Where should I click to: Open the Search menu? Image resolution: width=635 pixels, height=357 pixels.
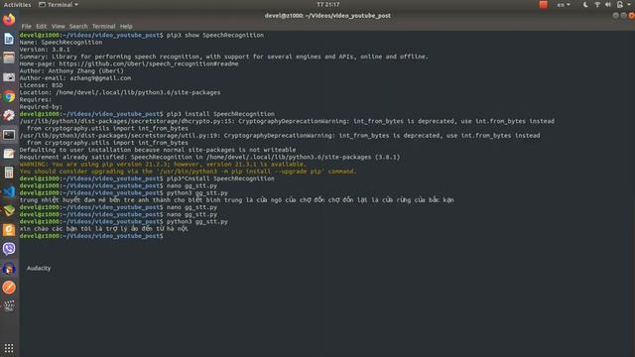[78, 27]
